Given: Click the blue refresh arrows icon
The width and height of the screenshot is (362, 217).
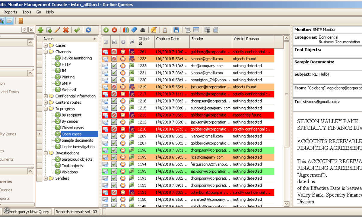Looking at the screenshot, I should click(88, 30).
